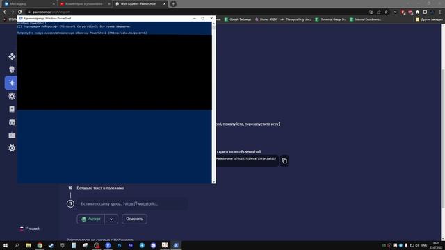Click the Отменить button
Viewport: 445px width, 250px height.
pyautogui.click(x=134, y=219)
